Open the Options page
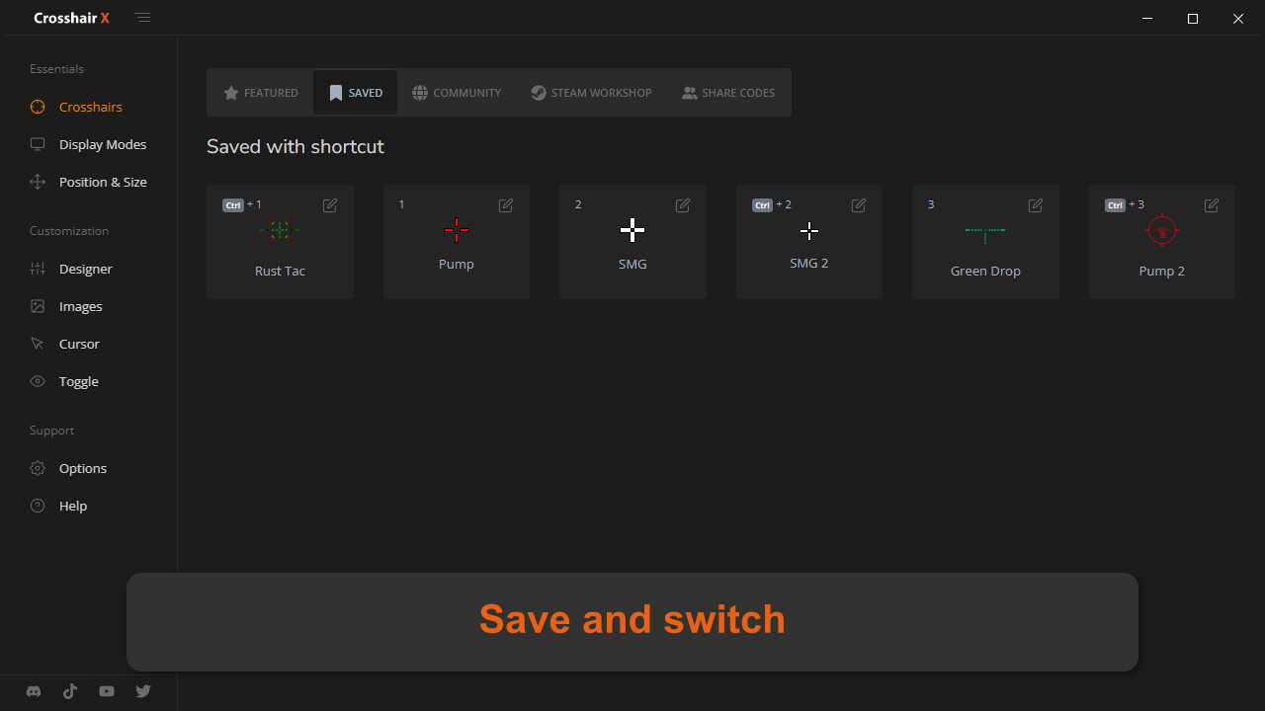This screenshot has height=711, width=1265. pyautogui.click(x=82, y=468)
